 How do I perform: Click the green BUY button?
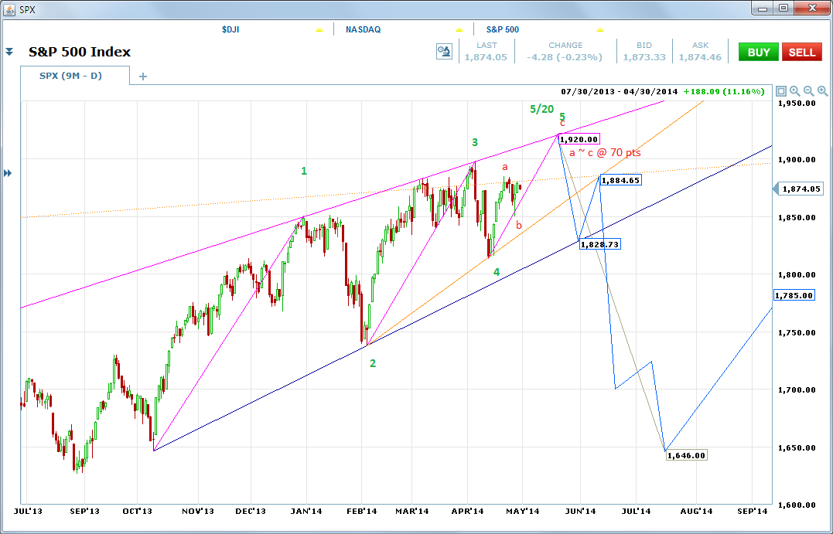[759, 52]
